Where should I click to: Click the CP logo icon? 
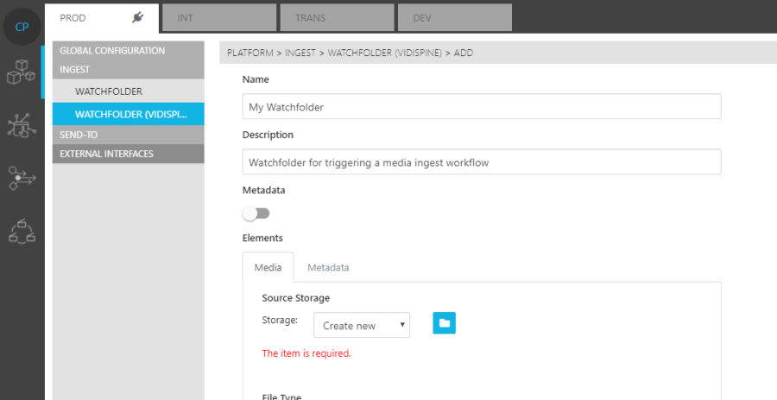[22, 26]
